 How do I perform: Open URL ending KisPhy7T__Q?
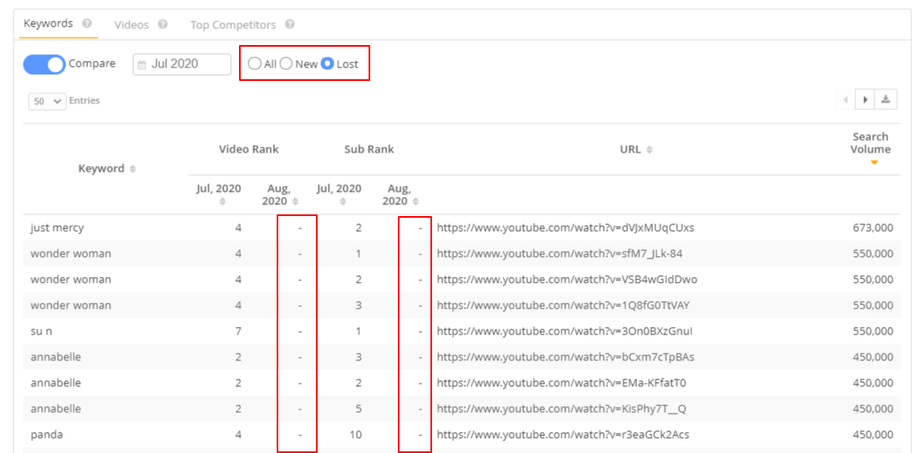coord(562,409)
